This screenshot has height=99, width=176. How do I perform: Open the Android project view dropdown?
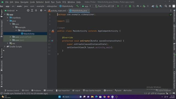click(x=11, y=10)
